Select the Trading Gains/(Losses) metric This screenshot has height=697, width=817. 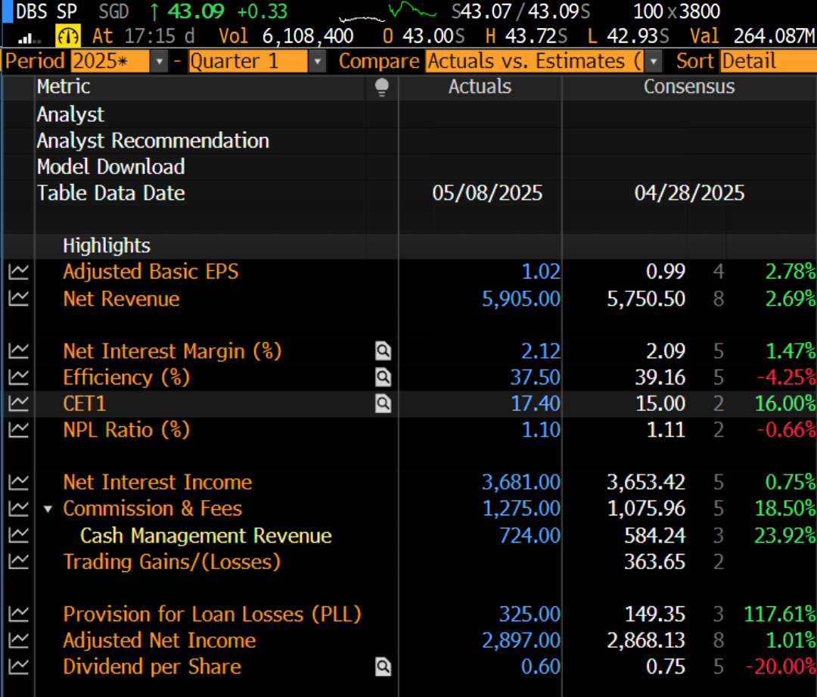point(172,562)
